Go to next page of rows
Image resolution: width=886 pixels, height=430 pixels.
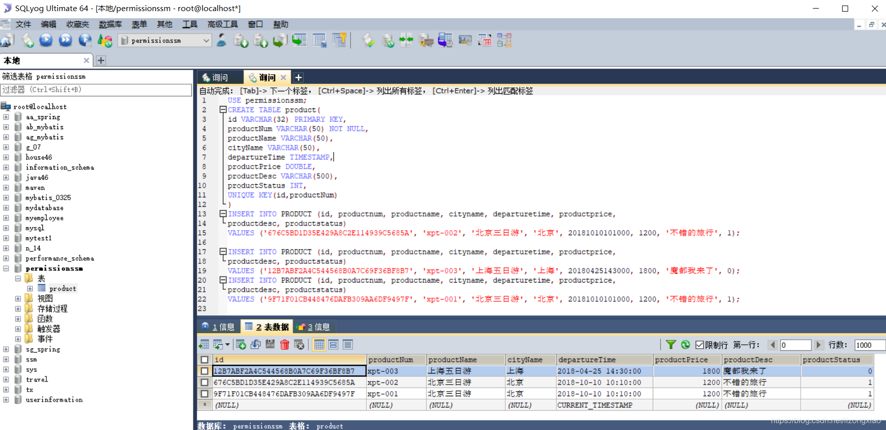[819, 345]
